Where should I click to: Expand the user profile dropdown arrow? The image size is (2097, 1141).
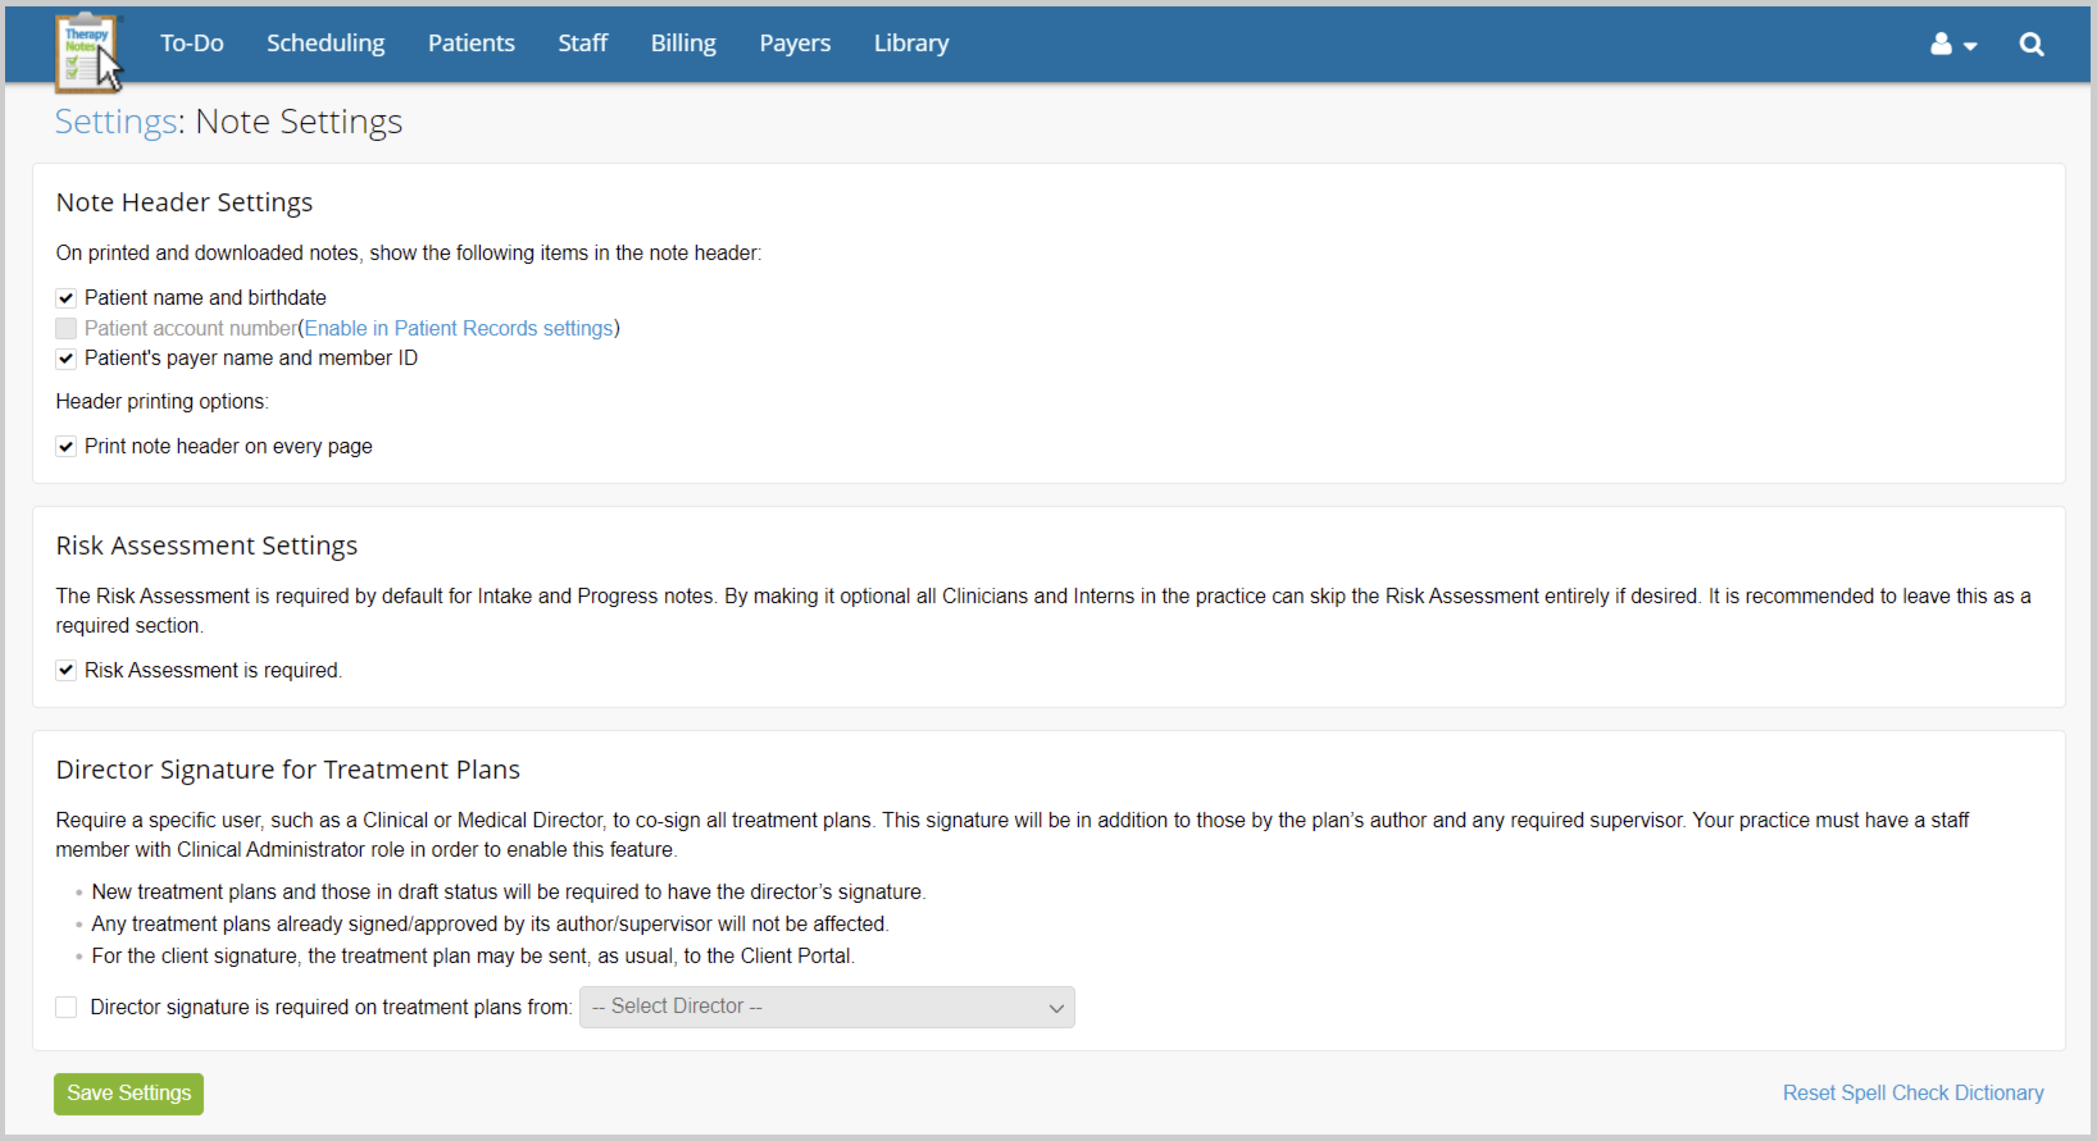(1970, 46)
